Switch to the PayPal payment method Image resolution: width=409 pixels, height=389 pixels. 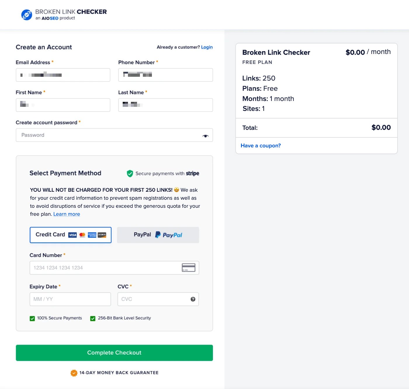(158, 235)
